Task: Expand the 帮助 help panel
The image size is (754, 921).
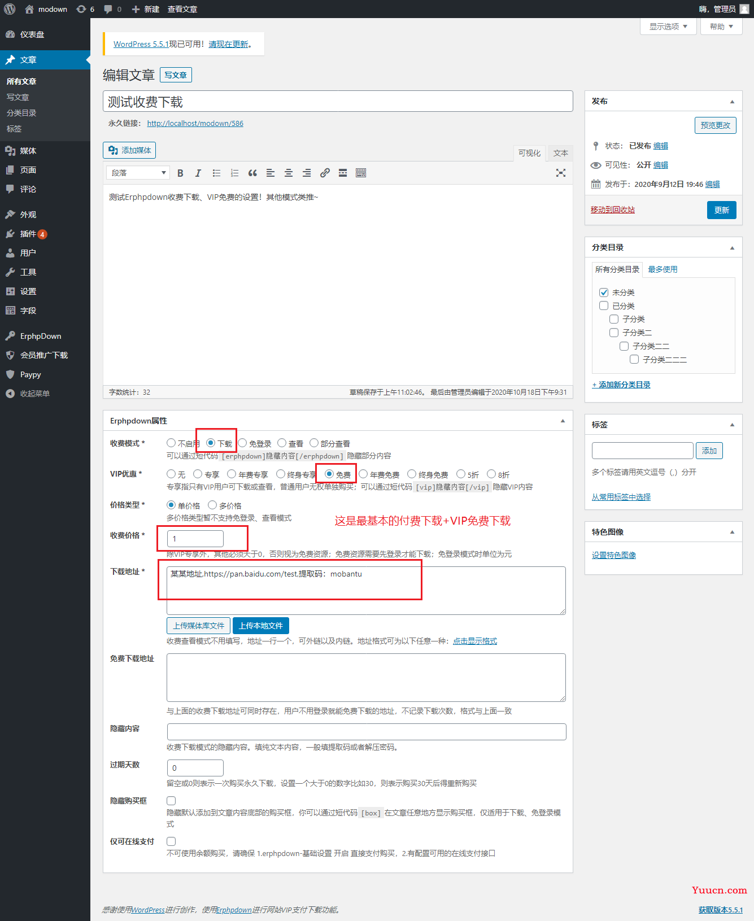Action: [x=721, y=27]
